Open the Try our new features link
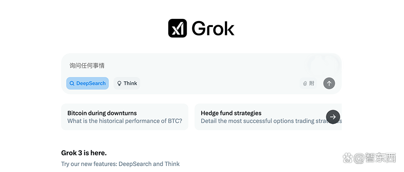The image size is (404, 172). pyautogui.click(x=120, y=164)
